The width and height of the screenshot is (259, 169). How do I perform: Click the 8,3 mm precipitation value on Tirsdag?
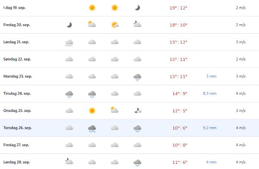pyautogui.click(x=210, y=93)
